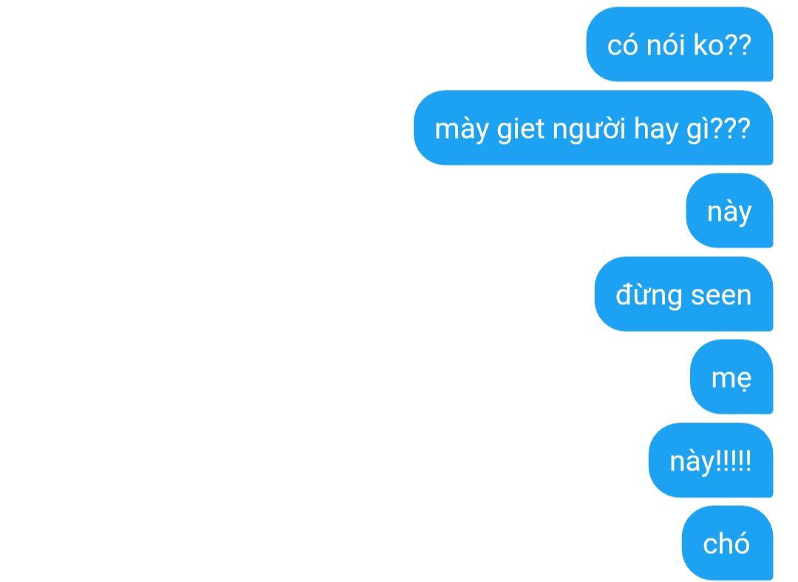Select the word 'đừng' in the fourth bubble

[x=649, y=296]
